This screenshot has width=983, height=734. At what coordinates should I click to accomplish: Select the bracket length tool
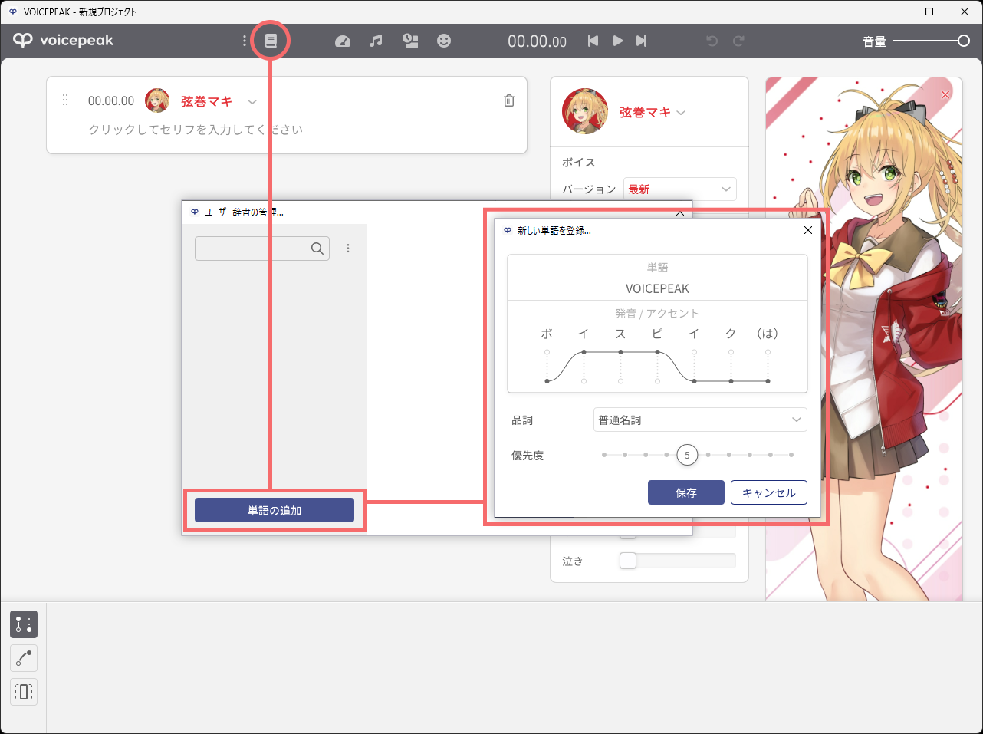click(24, 692)
